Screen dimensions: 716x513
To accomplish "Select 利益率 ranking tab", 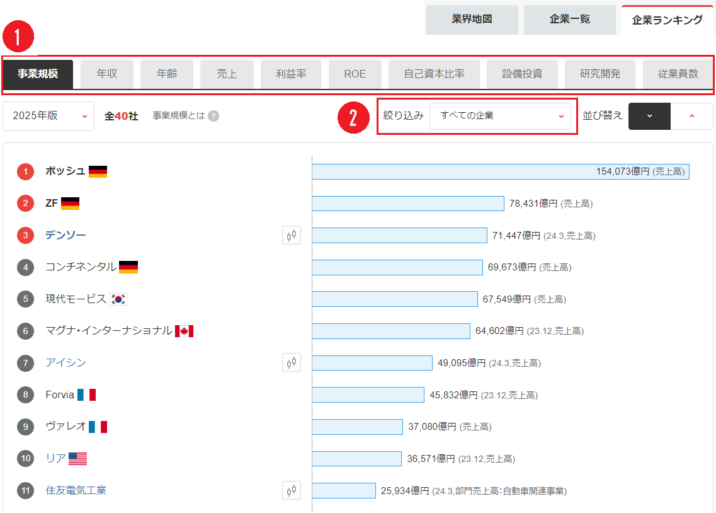I will (291, 74).
